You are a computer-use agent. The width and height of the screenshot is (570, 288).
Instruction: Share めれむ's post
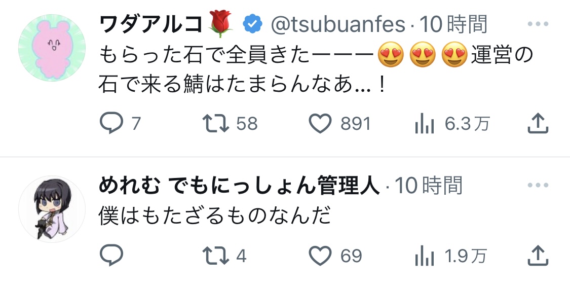pyautogui.click(x=538, y=256)
